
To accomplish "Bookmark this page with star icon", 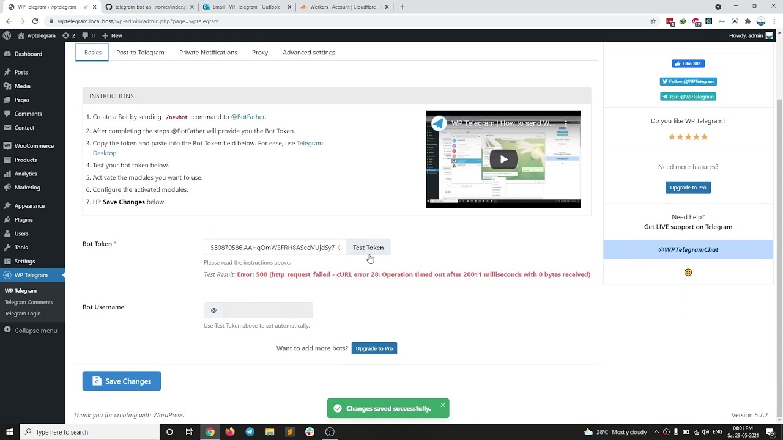I will 653,21.
